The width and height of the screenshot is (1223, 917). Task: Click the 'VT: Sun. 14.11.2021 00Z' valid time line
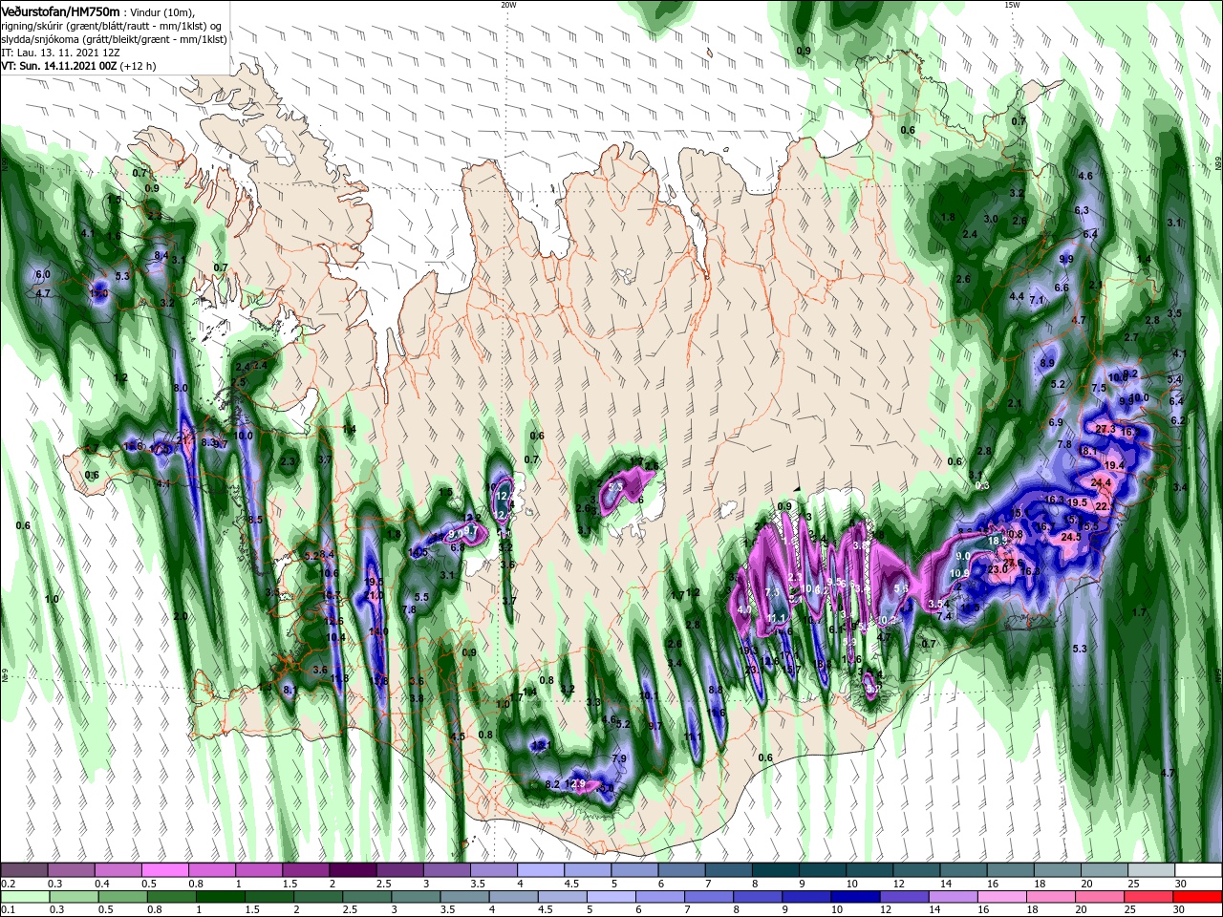pyautogui.click(x=59, y=66)
